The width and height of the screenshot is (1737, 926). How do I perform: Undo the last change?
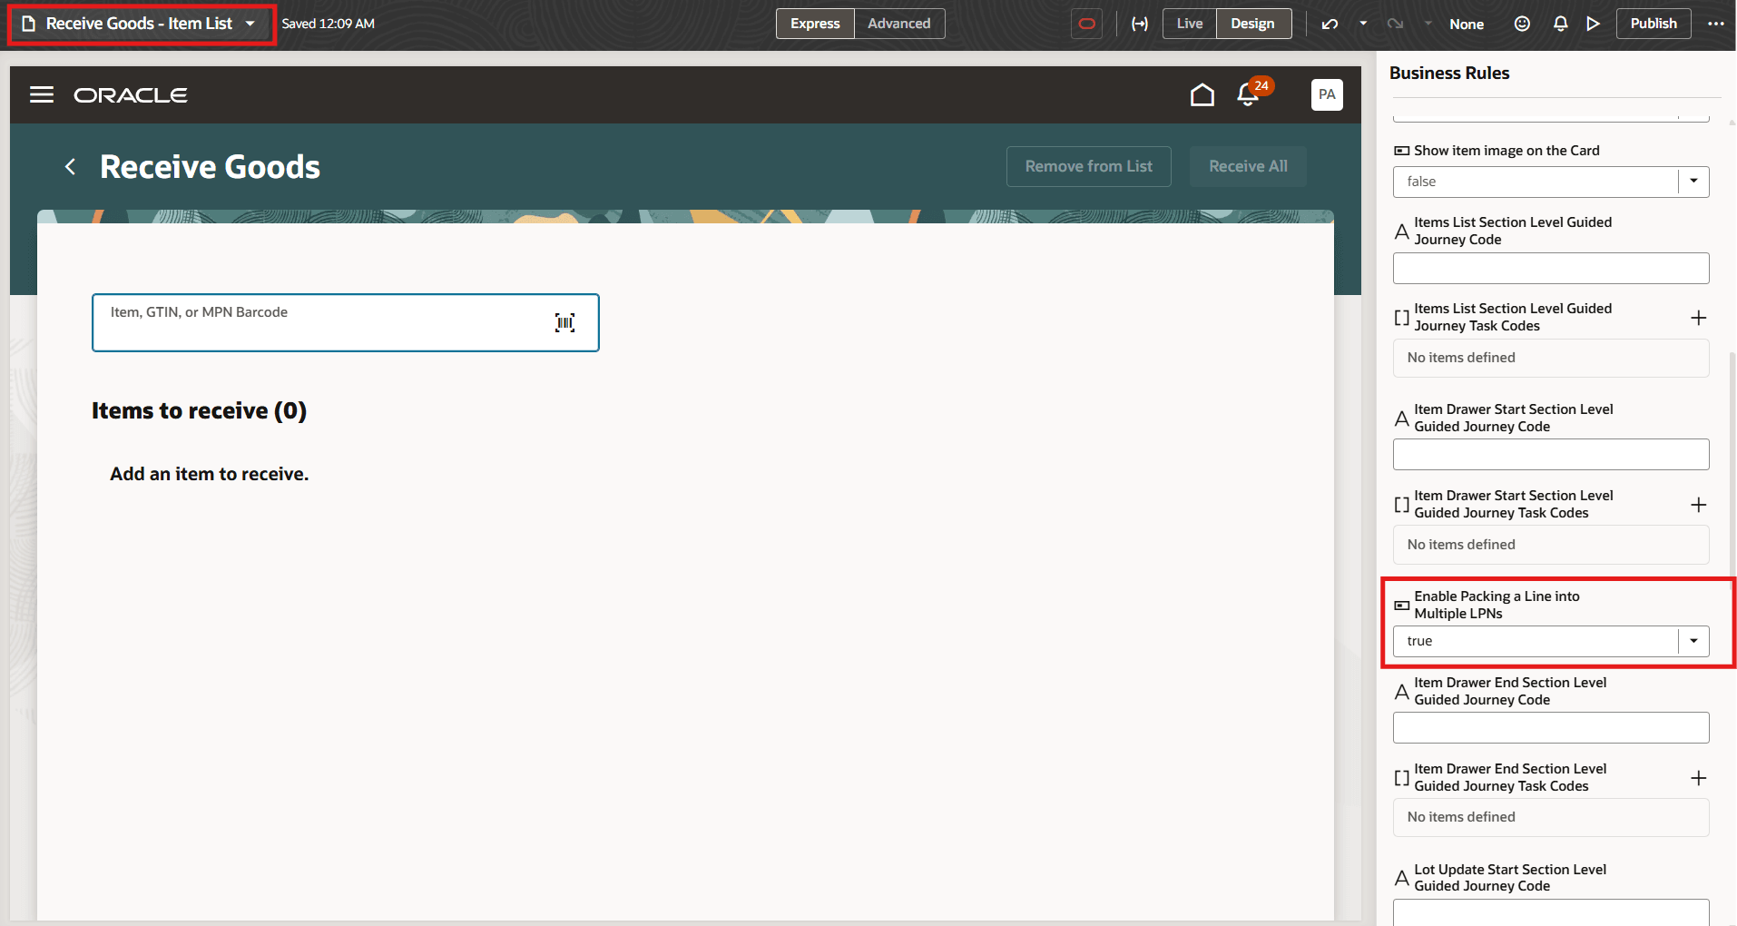click(x=1330, y=24)
